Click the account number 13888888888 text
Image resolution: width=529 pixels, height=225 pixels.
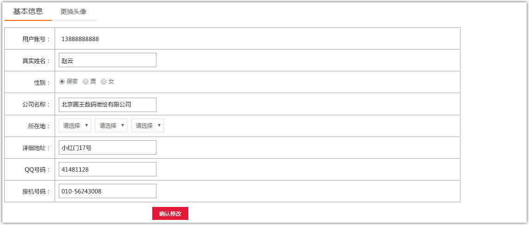pos(80,39)
